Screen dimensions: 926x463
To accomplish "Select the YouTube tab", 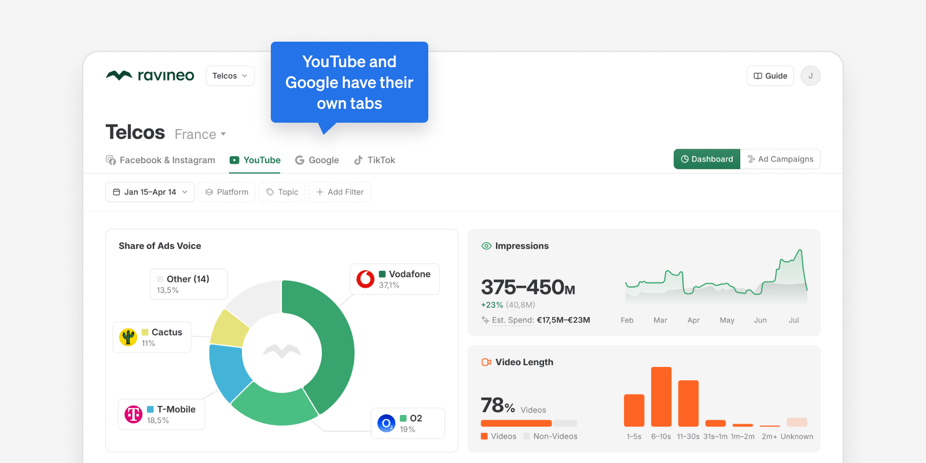I will (255, 160).
